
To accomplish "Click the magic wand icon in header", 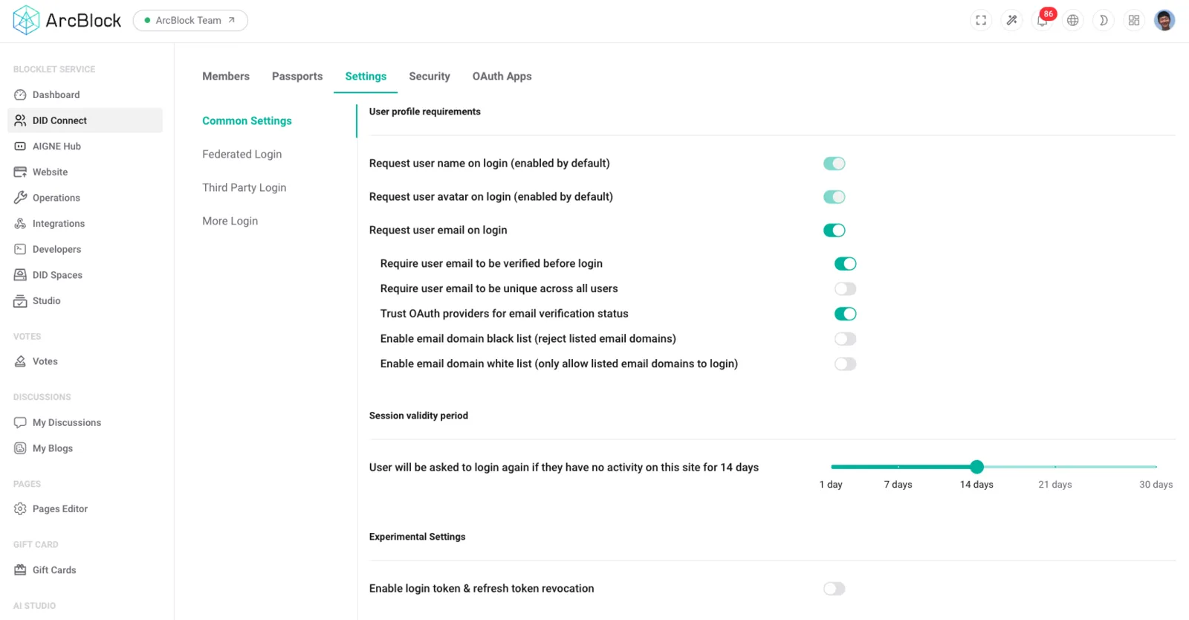I will (x=1011, y=20).
